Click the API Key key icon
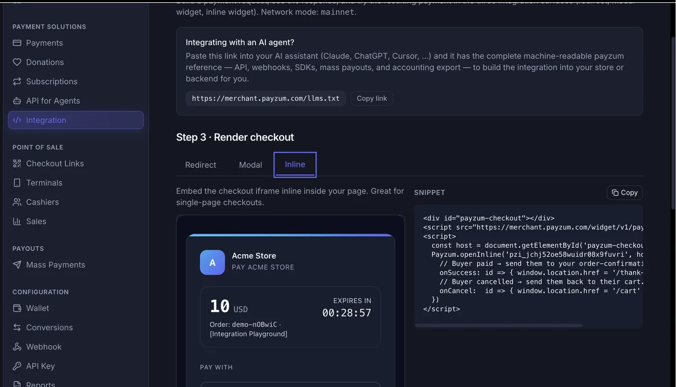This screenshot has height=387, width=676. [17, 366]
